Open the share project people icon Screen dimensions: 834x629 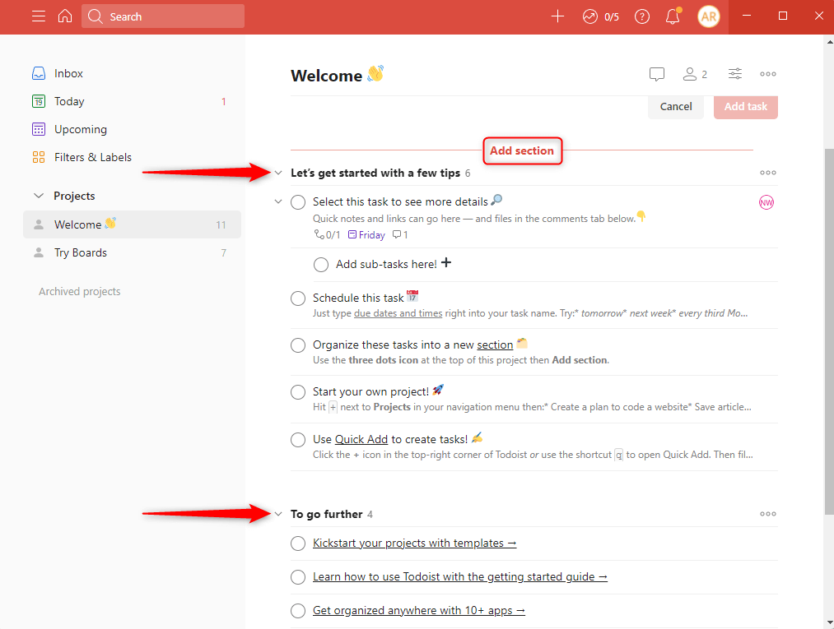694,74
